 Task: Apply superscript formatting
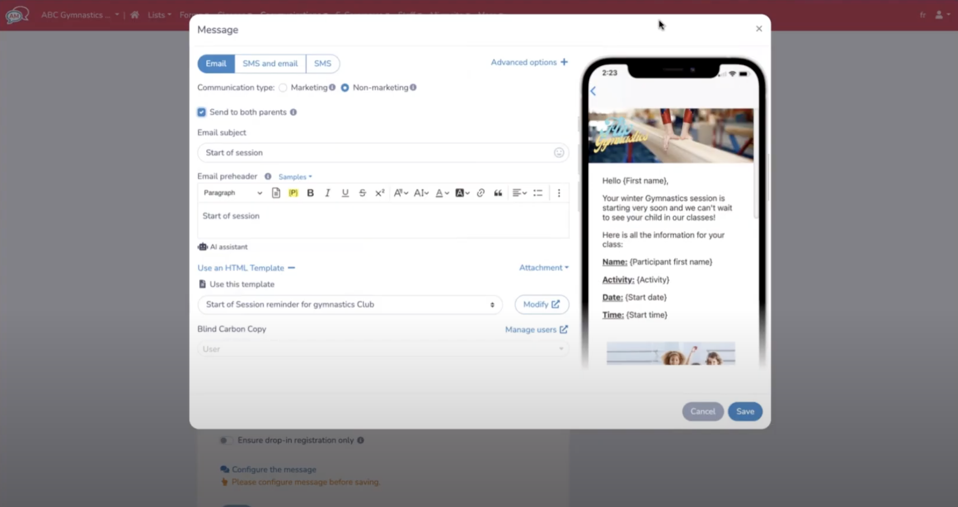coord(379,193)
